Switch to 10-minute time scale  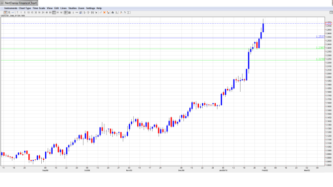[28, 12]
